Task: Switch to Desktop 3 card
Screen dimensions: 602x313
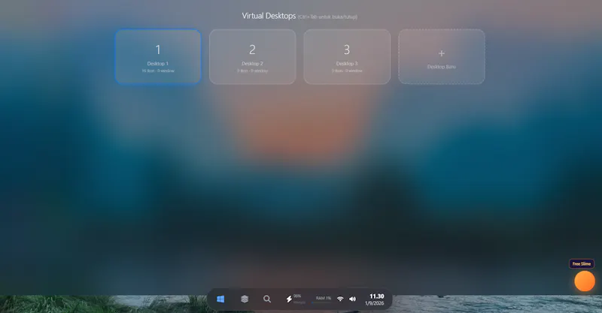Action: (x=347, y=56)
